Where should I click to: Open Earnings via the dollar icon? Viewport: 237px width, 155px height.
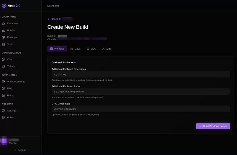pyautogui.click(x=4, y=37)
